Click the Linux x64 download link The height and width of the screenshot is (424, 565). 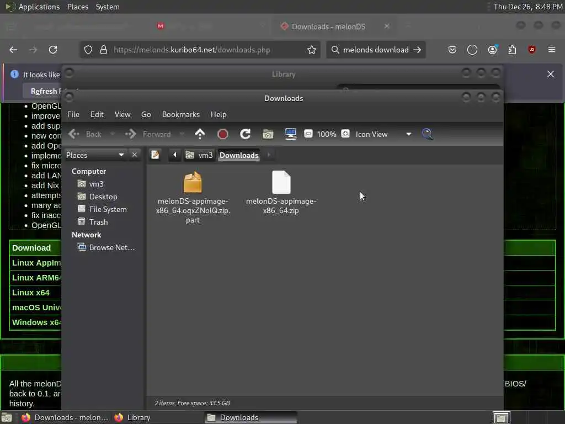click(x=31, y=293)
